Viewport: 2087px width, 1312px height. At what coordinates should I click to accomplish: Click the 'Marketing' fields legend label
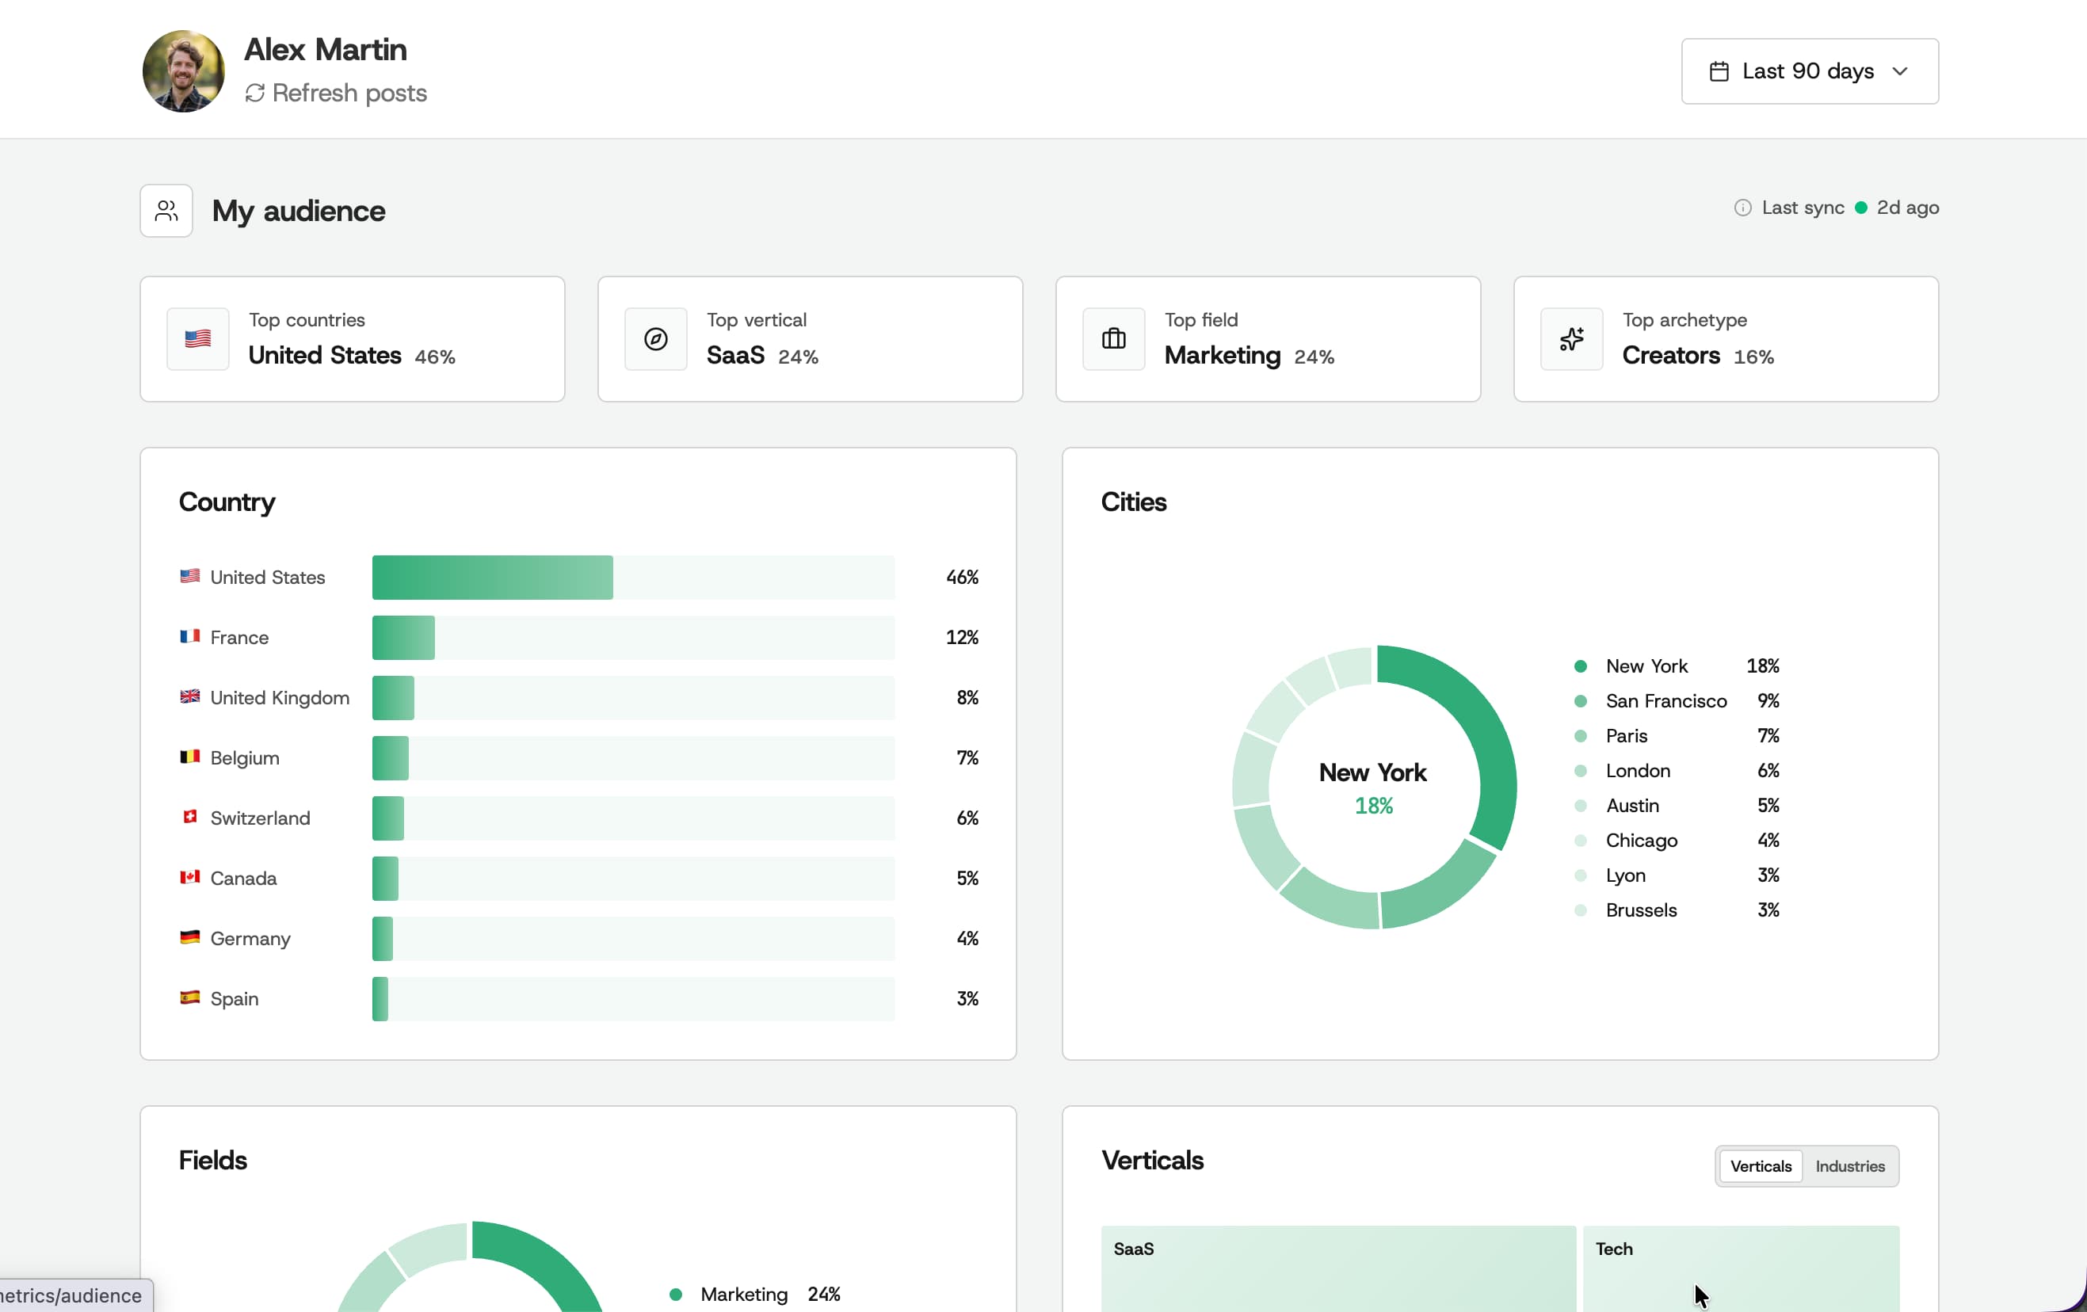pos(744,1295)
